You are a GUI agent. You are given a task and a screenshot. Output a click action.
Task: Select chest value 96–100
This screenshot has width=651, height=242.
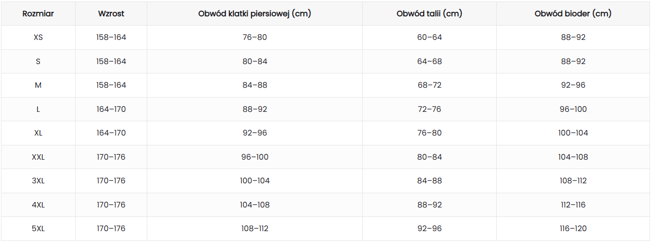pos(255,157)
